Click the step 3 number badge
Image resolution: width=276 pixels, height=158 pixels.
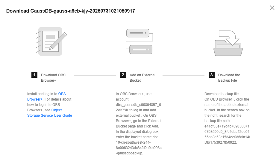pos(212,75)
